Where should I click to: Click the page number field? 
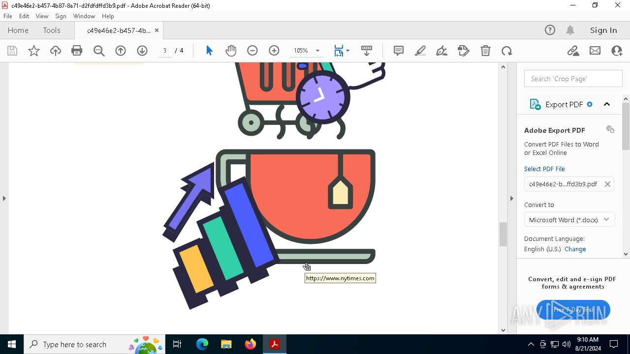pos(165,51)
